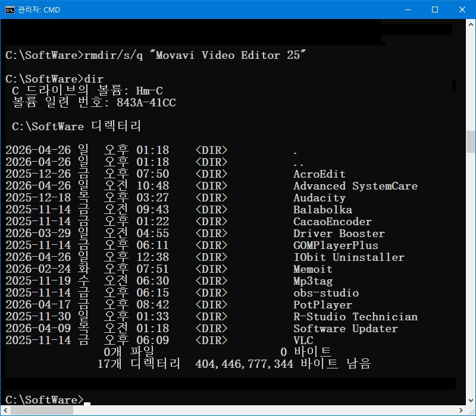Click the volume label Hm-C
The image size is (476, 416).
point(149,91)
